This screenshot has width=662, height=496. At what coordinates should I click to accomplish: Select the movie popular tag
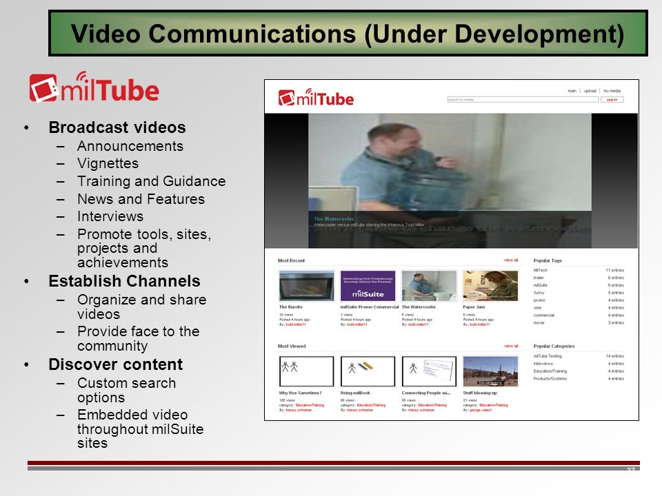pos(539,322)
